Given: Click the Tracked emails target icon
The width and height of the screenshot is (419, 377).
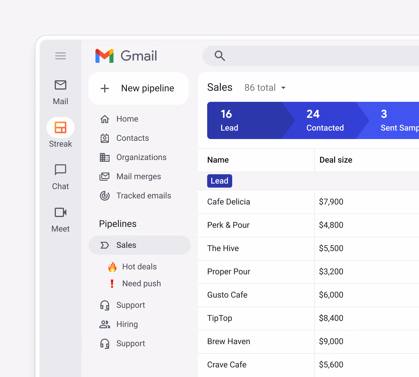Looking at the screenshot, I should (105, 196).
